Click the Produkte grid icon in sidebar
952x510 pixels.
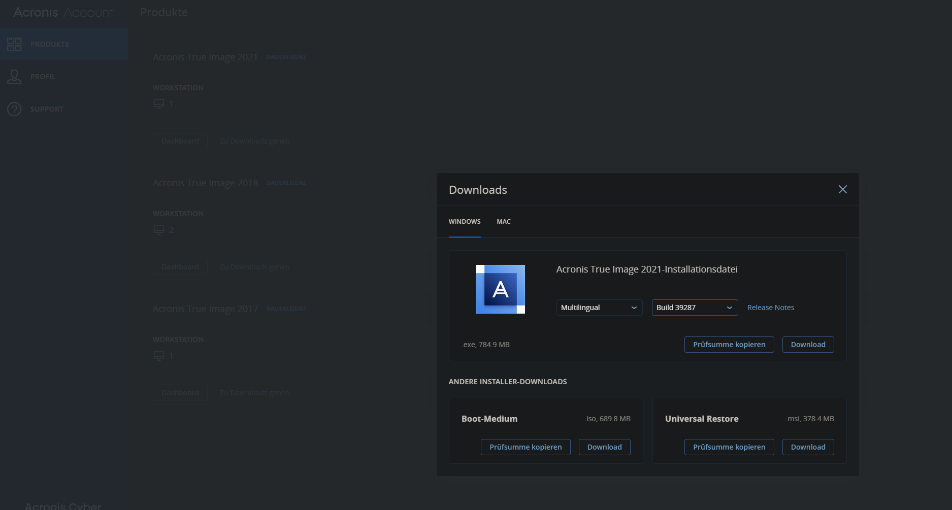coord(14,44)
